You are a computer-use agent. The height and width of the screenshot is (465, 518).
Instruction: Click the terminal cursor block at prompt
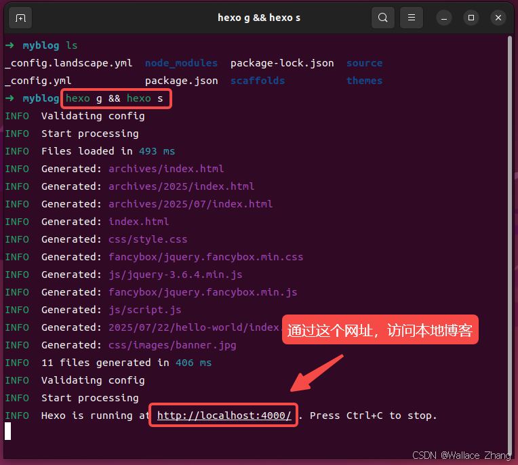(7, 431)
